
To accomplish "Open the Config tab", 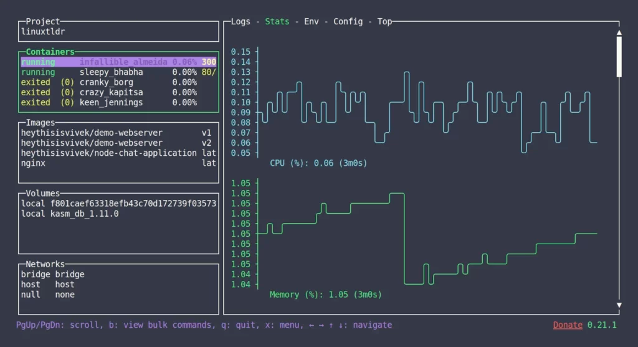I will point(348,22).
